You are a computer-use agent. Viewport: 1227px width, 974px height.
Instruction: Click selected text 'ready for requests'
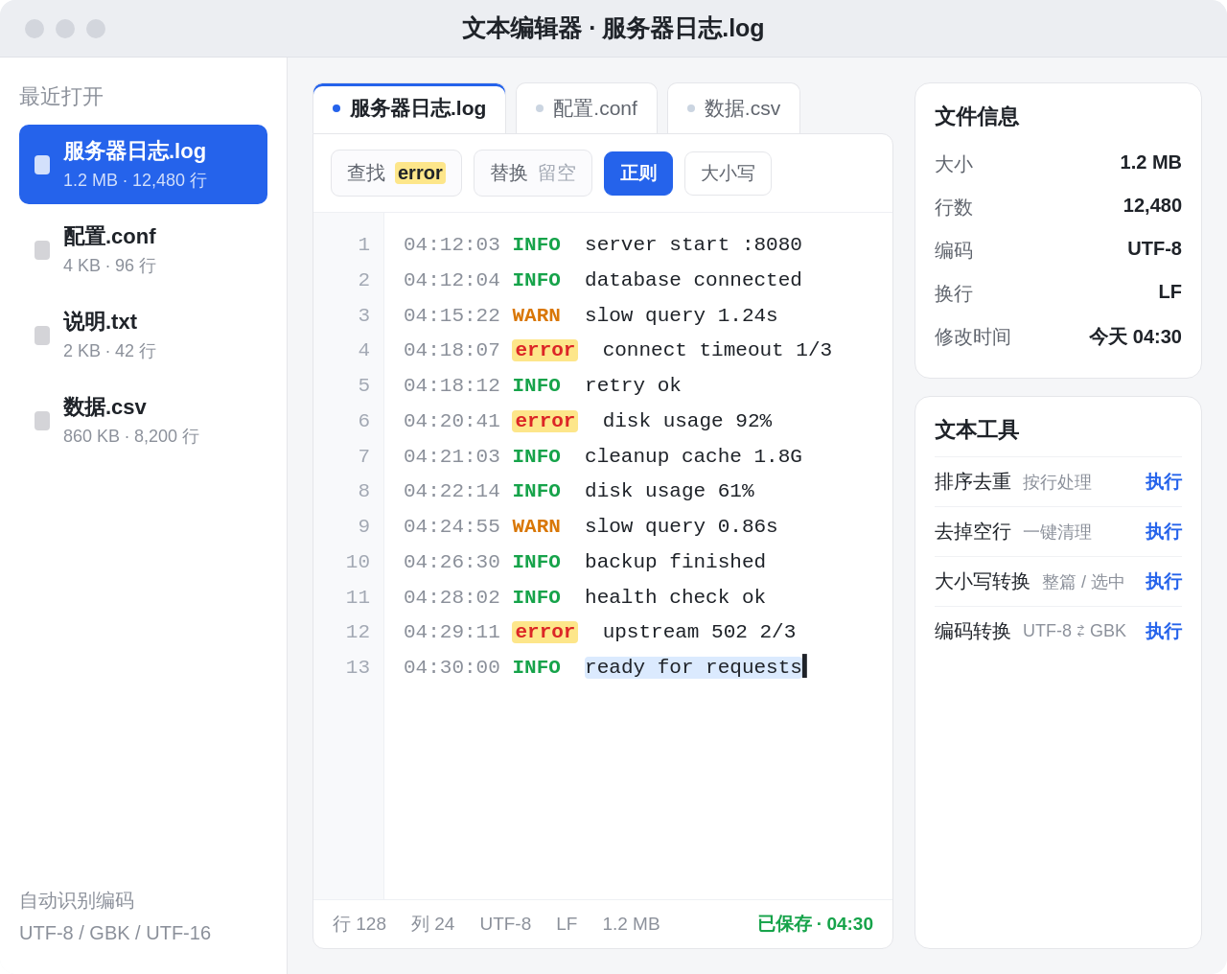point(694,667)
